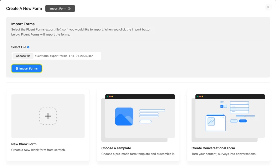Select the Choose a Template title

click(116, 148)
